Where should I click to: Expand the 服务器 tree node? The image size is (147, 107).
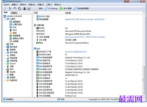(x=5, y=50)
